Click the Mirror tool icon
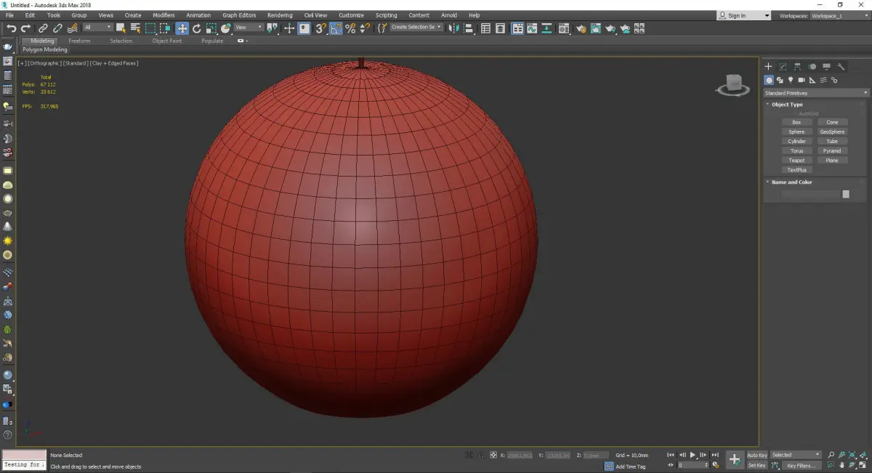Screen dimensions: 872x473 pos(455,28)
